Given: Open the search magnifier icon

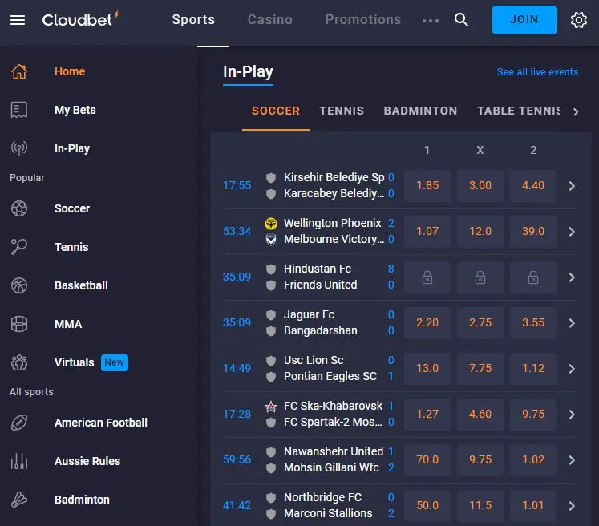Looking at the screenshot, I should (x=461, y=19).
